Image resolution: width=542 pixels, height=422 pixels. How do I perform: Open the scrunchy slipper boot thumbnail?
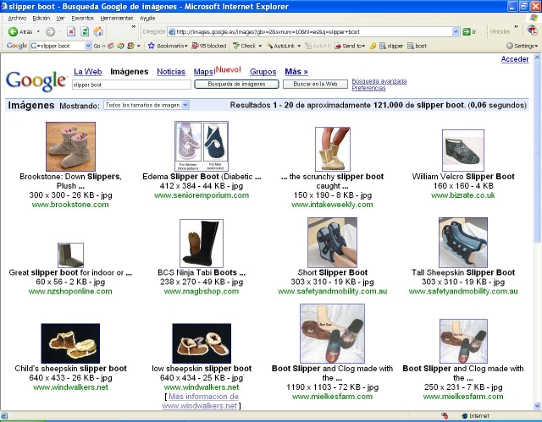coord(333,149)
